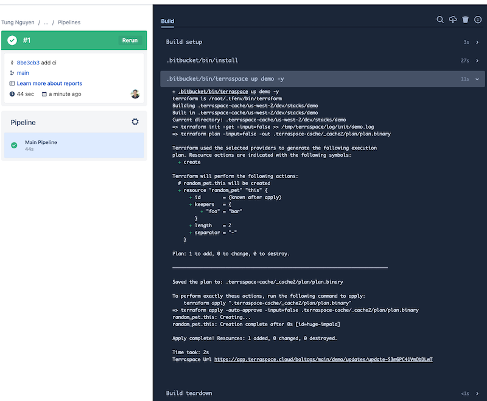
Task: Open commit 8be3cb3 link
Action: [x=28, y=63]
